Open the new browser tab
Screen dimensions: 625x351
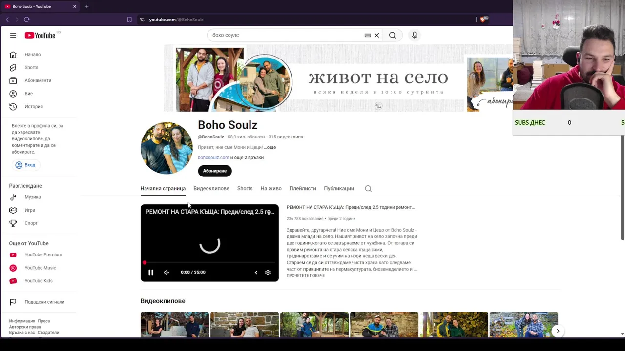click(86, 6)
